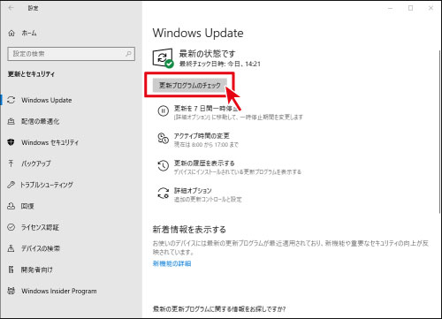Click the 開発者向け tools icon
This screenshot has height=319, width=442.
tap(11, 270)
